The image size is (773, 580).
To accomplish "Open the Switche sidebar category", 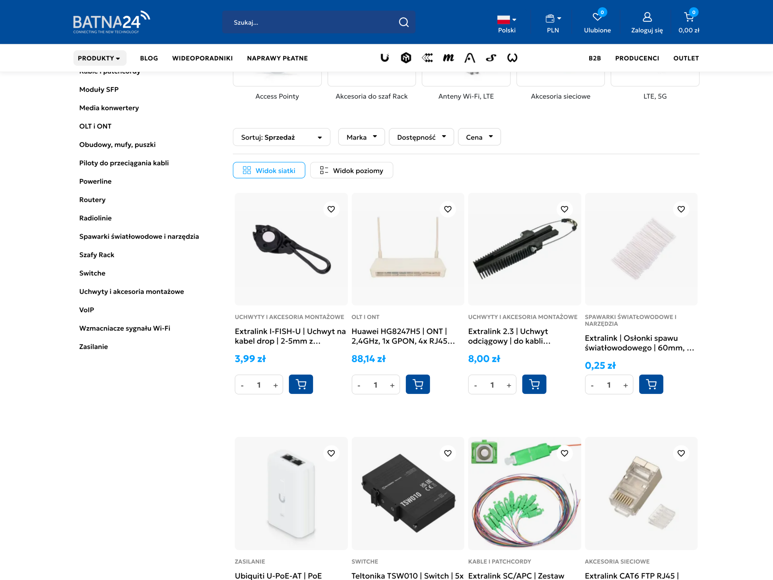I will (x=92, y=273).
